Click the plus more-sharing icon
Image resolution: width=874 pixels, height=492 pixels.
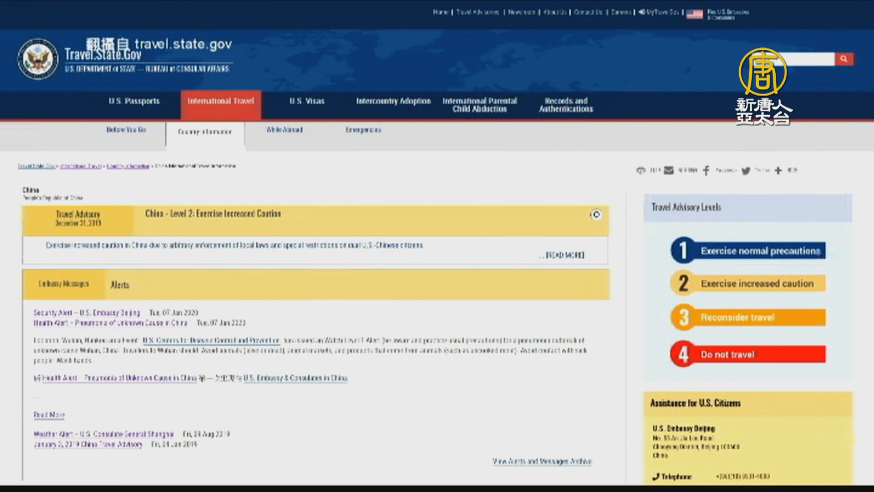(778, 170)
